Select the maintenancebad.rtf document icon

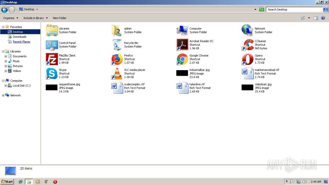(x=248, y=73)
